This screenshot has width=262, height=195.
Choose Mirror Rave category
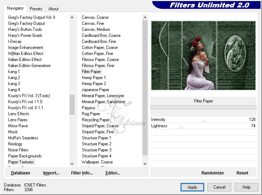pos(18,126)
